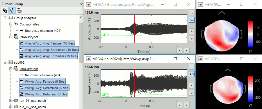Image resolution: width=262 pixels, height=109 pixels.
Task: Select WAvg: Avg: Scrambled (6 files)
Action: (x=44, y=88)
